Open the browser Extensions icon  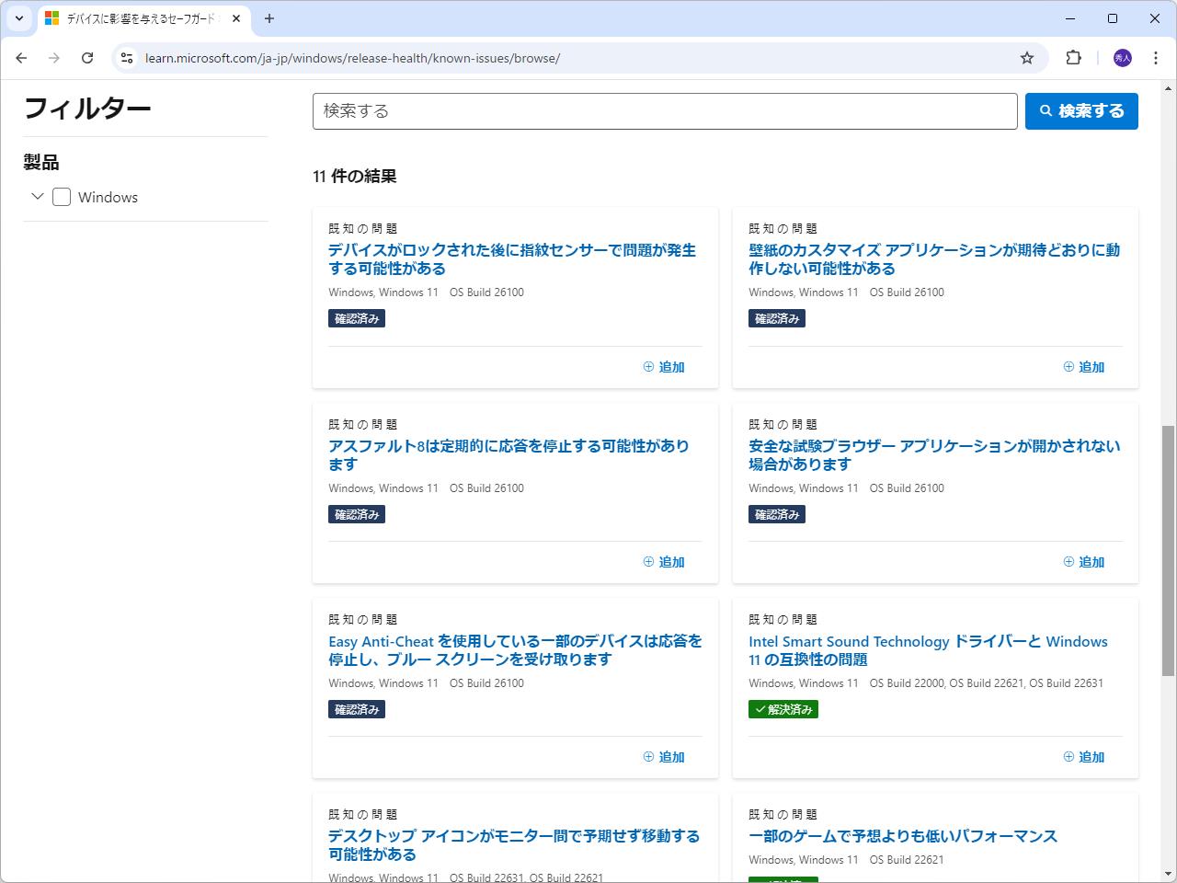click(x=1073, y=57)
